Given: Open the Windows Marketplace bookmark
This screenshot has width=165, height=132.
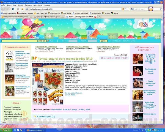Looking at the screenshot, I should tap(80, 13).
